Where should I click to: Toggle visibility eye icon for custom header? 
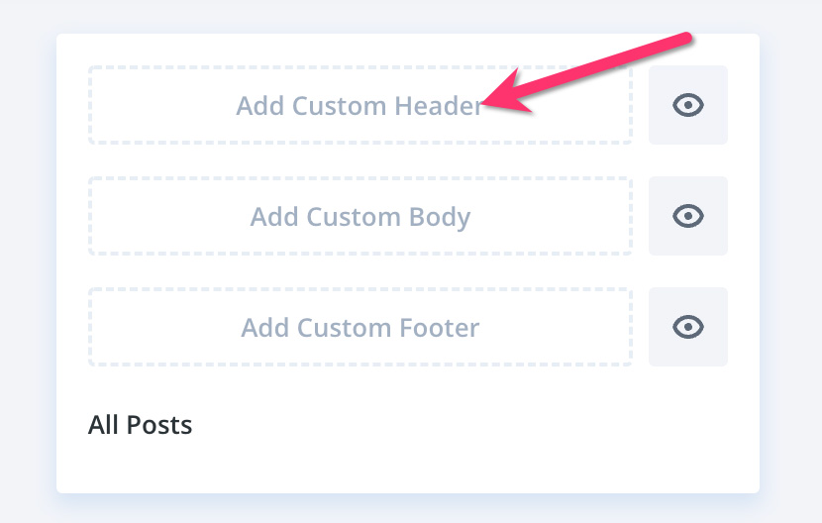click(x=687, y=105)
